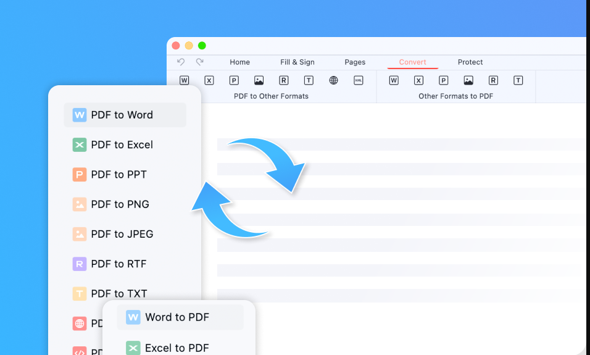Click the PDF to Word toolbar icon
The width and height of the screenshot is (590, 355).
click(x=184, y=80)
